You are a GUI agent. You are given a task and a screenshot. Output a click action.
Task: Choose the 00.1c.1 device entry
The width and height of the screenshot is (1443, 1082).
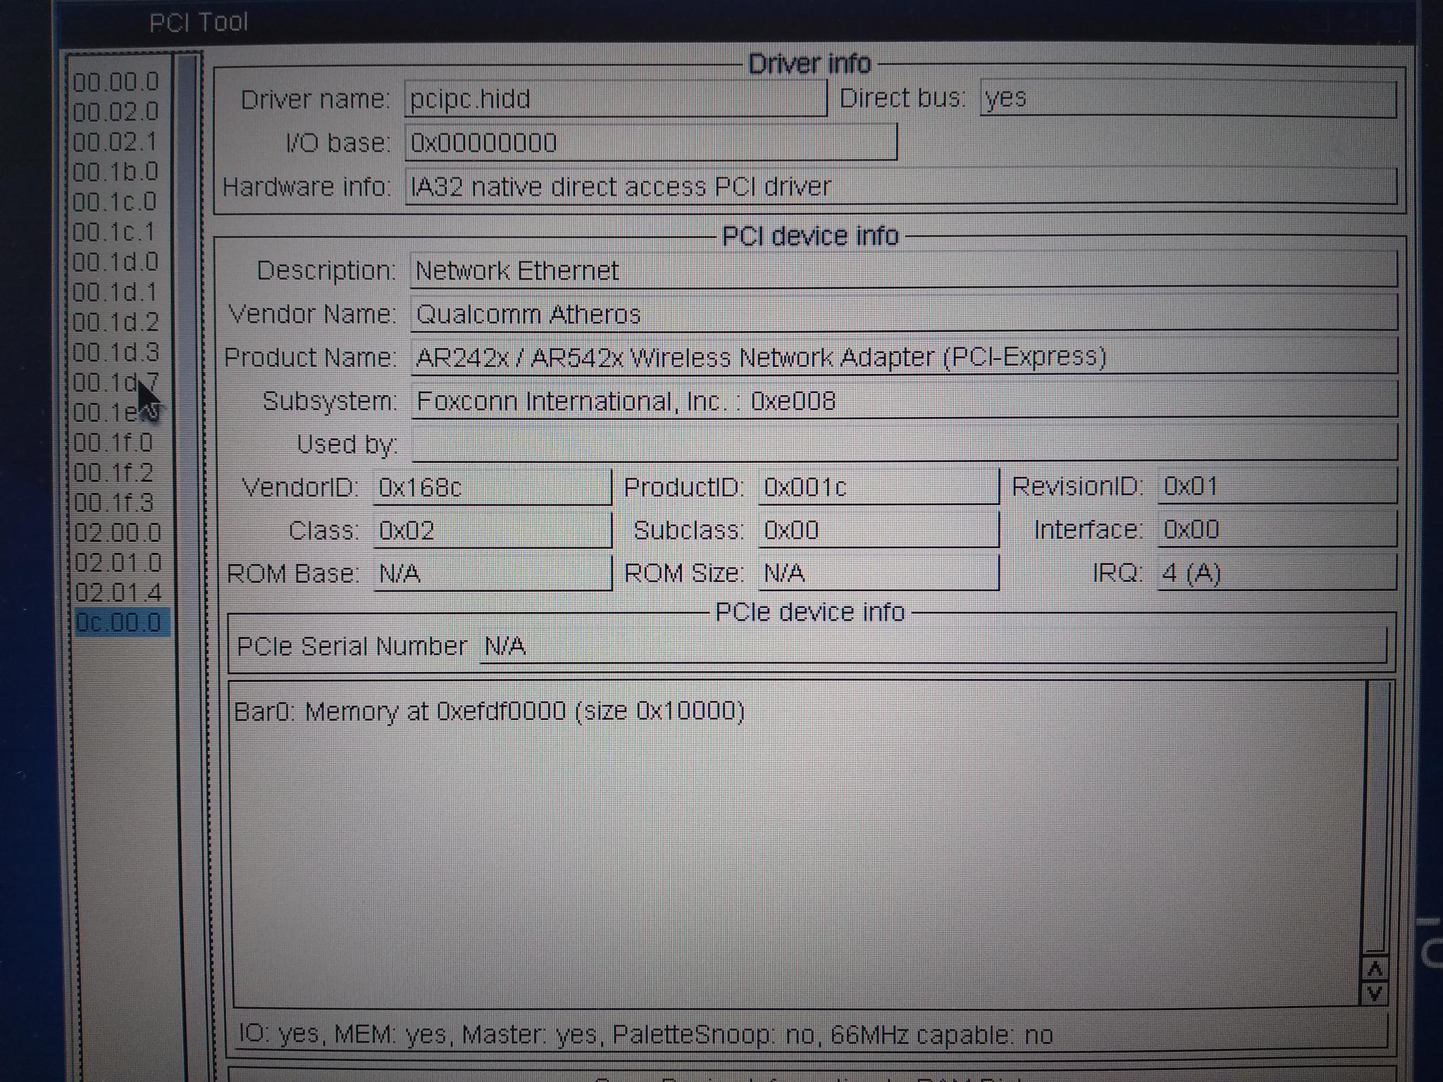point(114,232)
